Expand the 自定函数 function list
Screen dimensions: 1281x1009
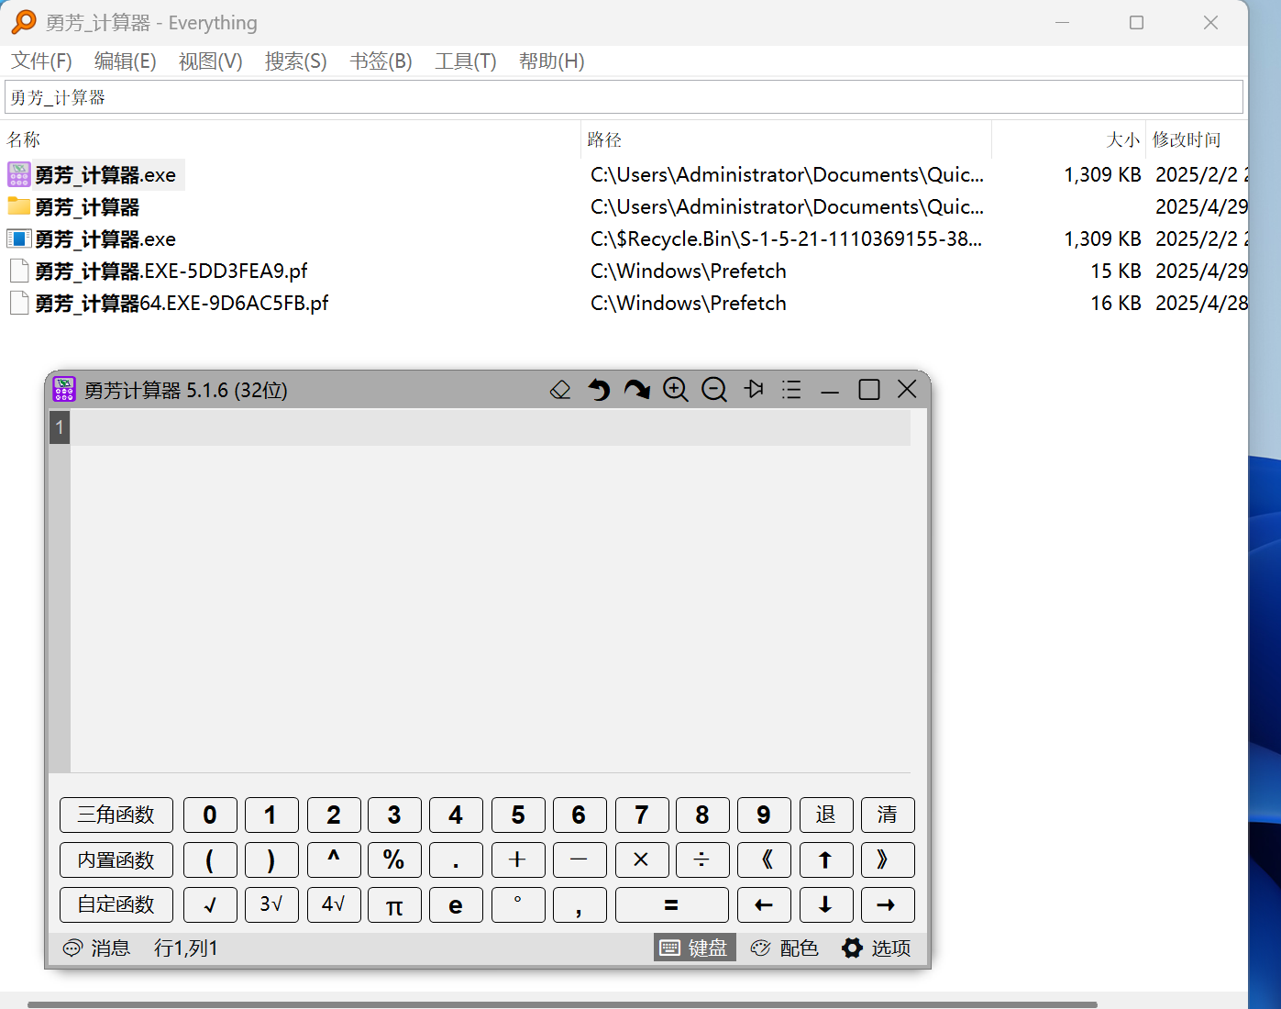coord(116,904)
